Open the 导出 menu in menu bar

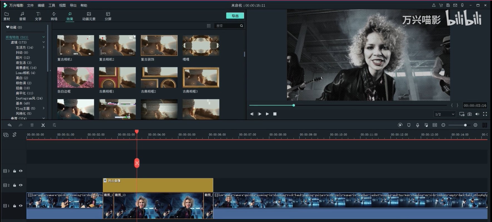point(73,5)
